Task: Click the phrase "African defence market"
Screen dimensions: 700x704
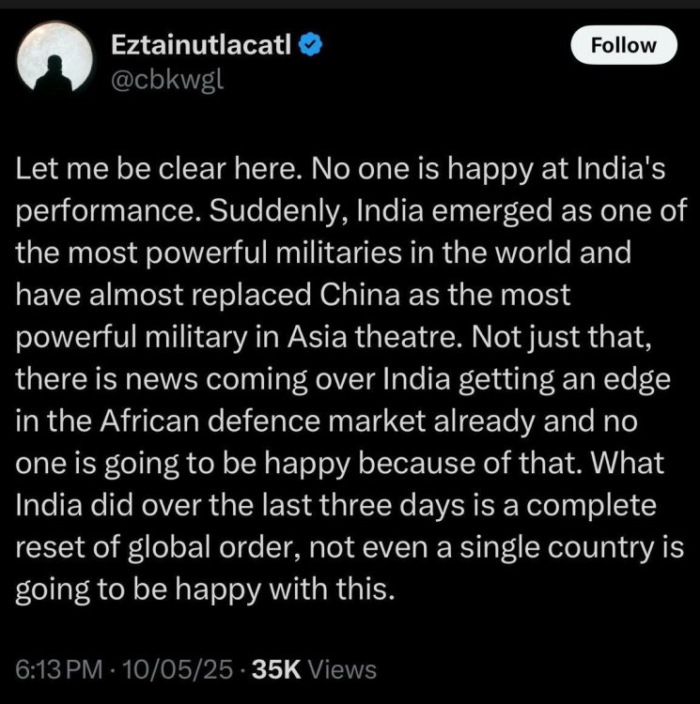Action: (x=263, y=421)
